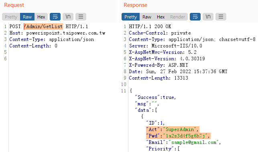Screen dimensions: 258x152
Task: Switch Response view to Pretty tab
Action: pos(131,17)
